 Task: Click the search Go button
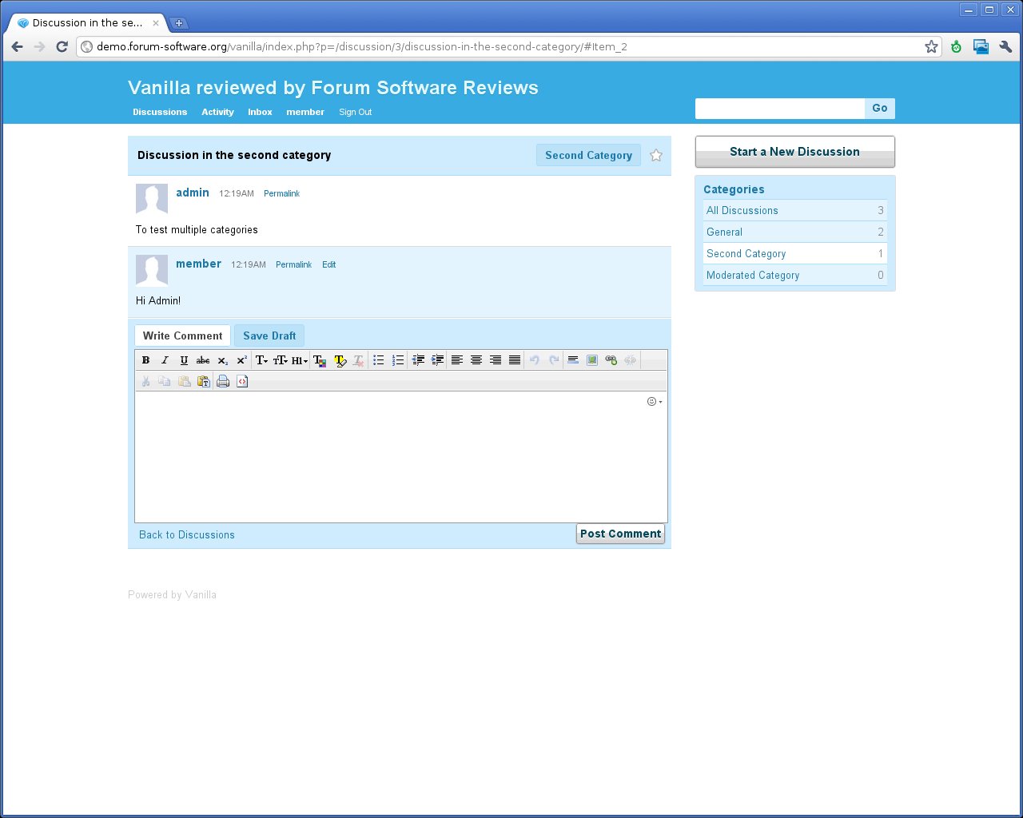pos(880,108)
